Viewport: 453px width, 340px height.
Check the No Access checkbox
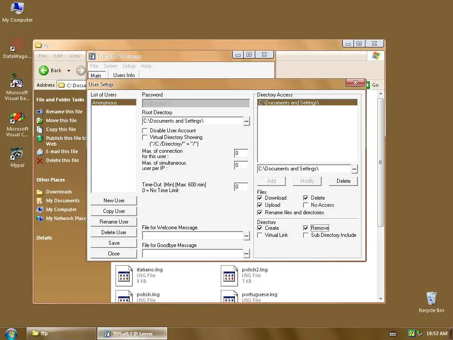click(306, 205)
